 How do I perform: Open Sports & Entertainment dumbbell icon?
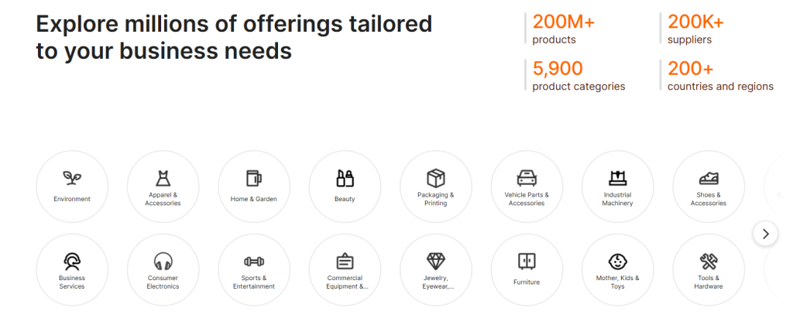click(254, 262)
